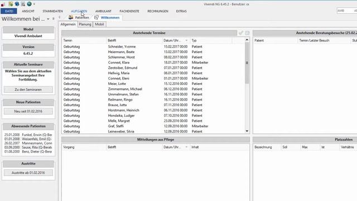Screen dimensions: 357x201
Task: Click the blue shield quick-access icon
Action: 17,4
